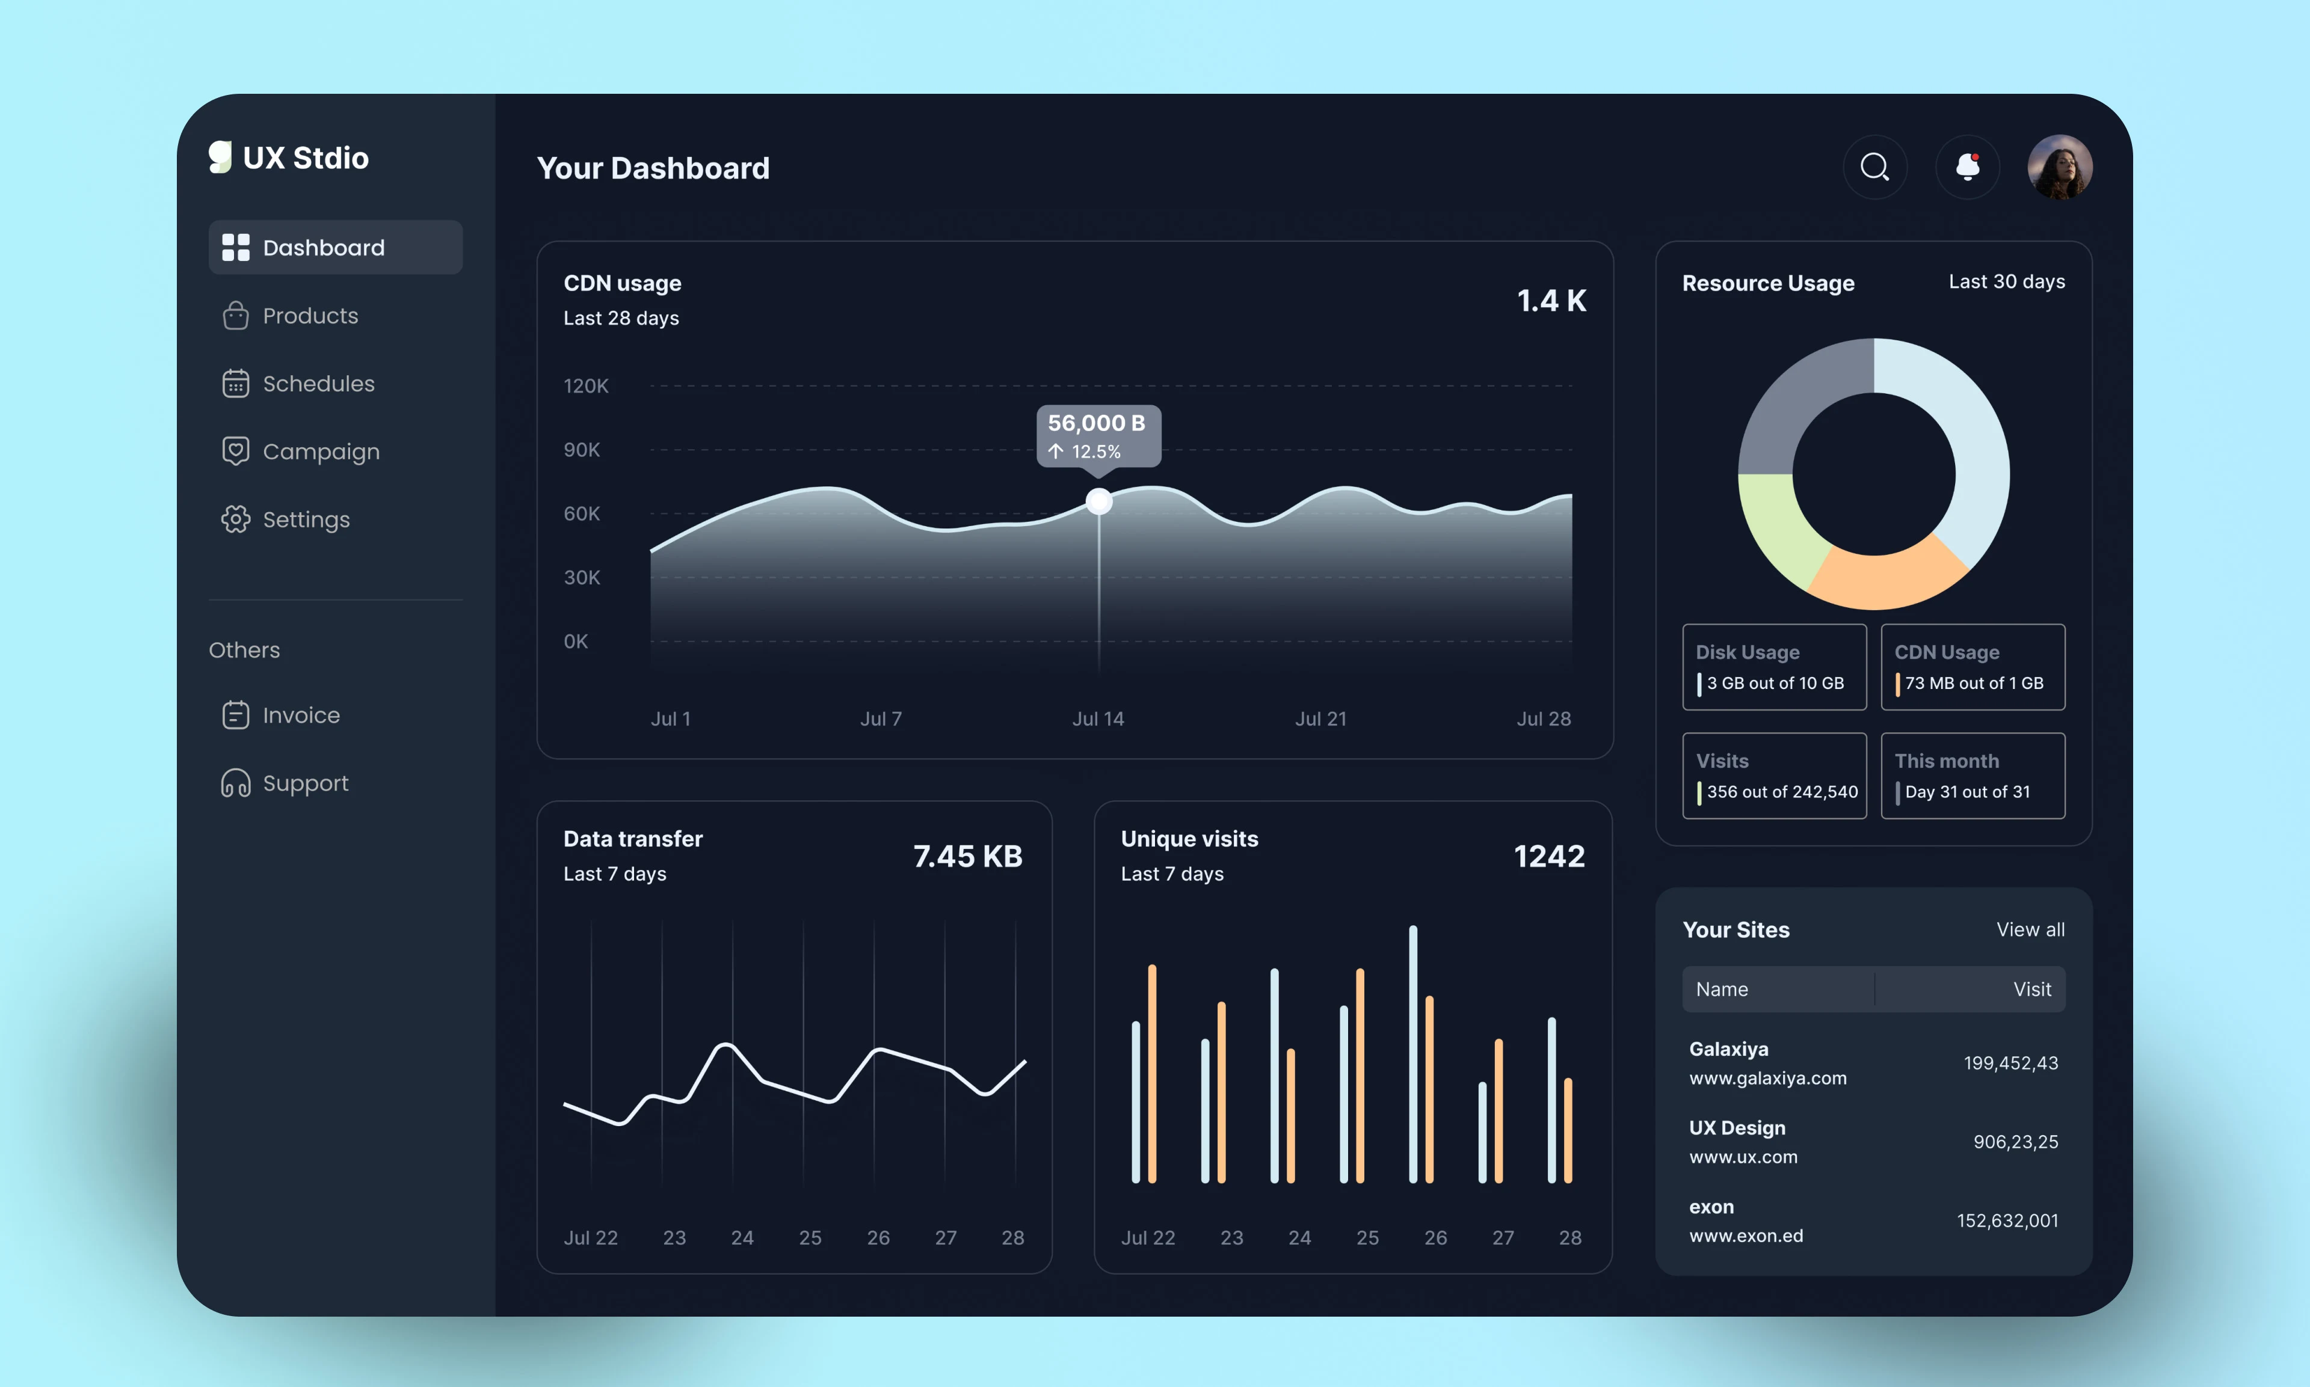Select the Products bag icon
This screenshot has width=2310, height=1387.
[x=236, y=316]
